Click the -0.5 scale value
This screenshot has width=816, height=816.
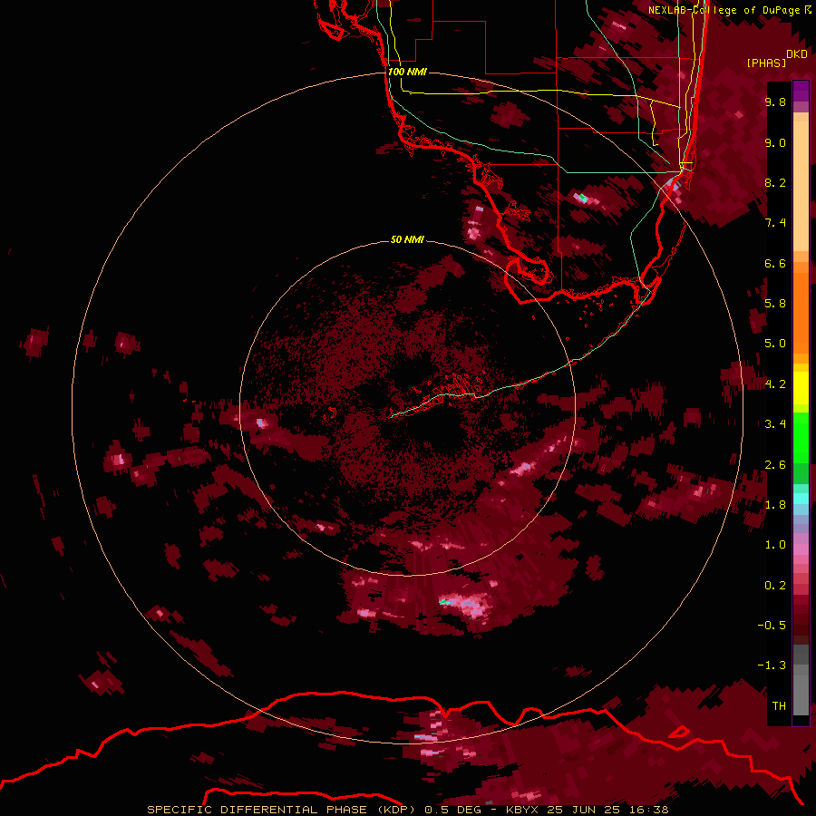pos(772,626)
